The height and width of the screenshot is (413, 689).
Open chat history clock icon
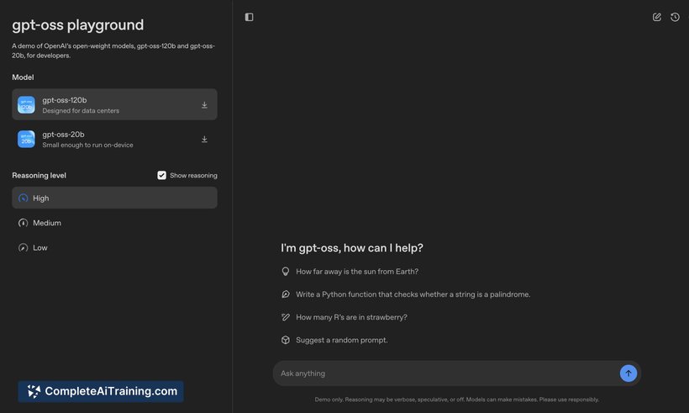tap(675, 17)
